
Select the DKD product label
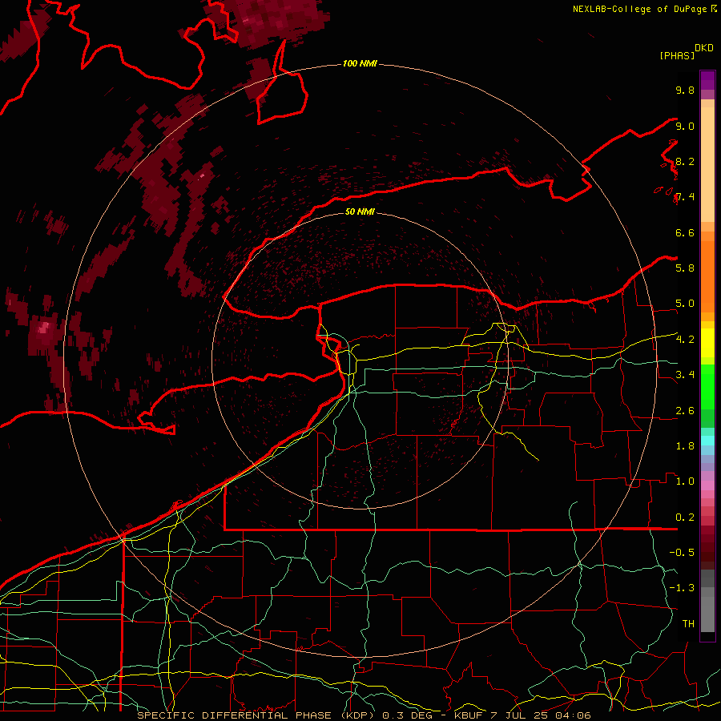coord(703,48)
